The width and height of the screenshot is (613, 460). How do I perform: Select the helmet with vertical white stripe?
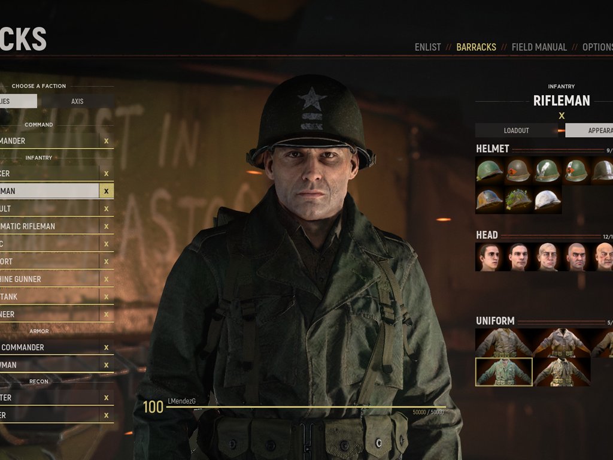(547, 171)
